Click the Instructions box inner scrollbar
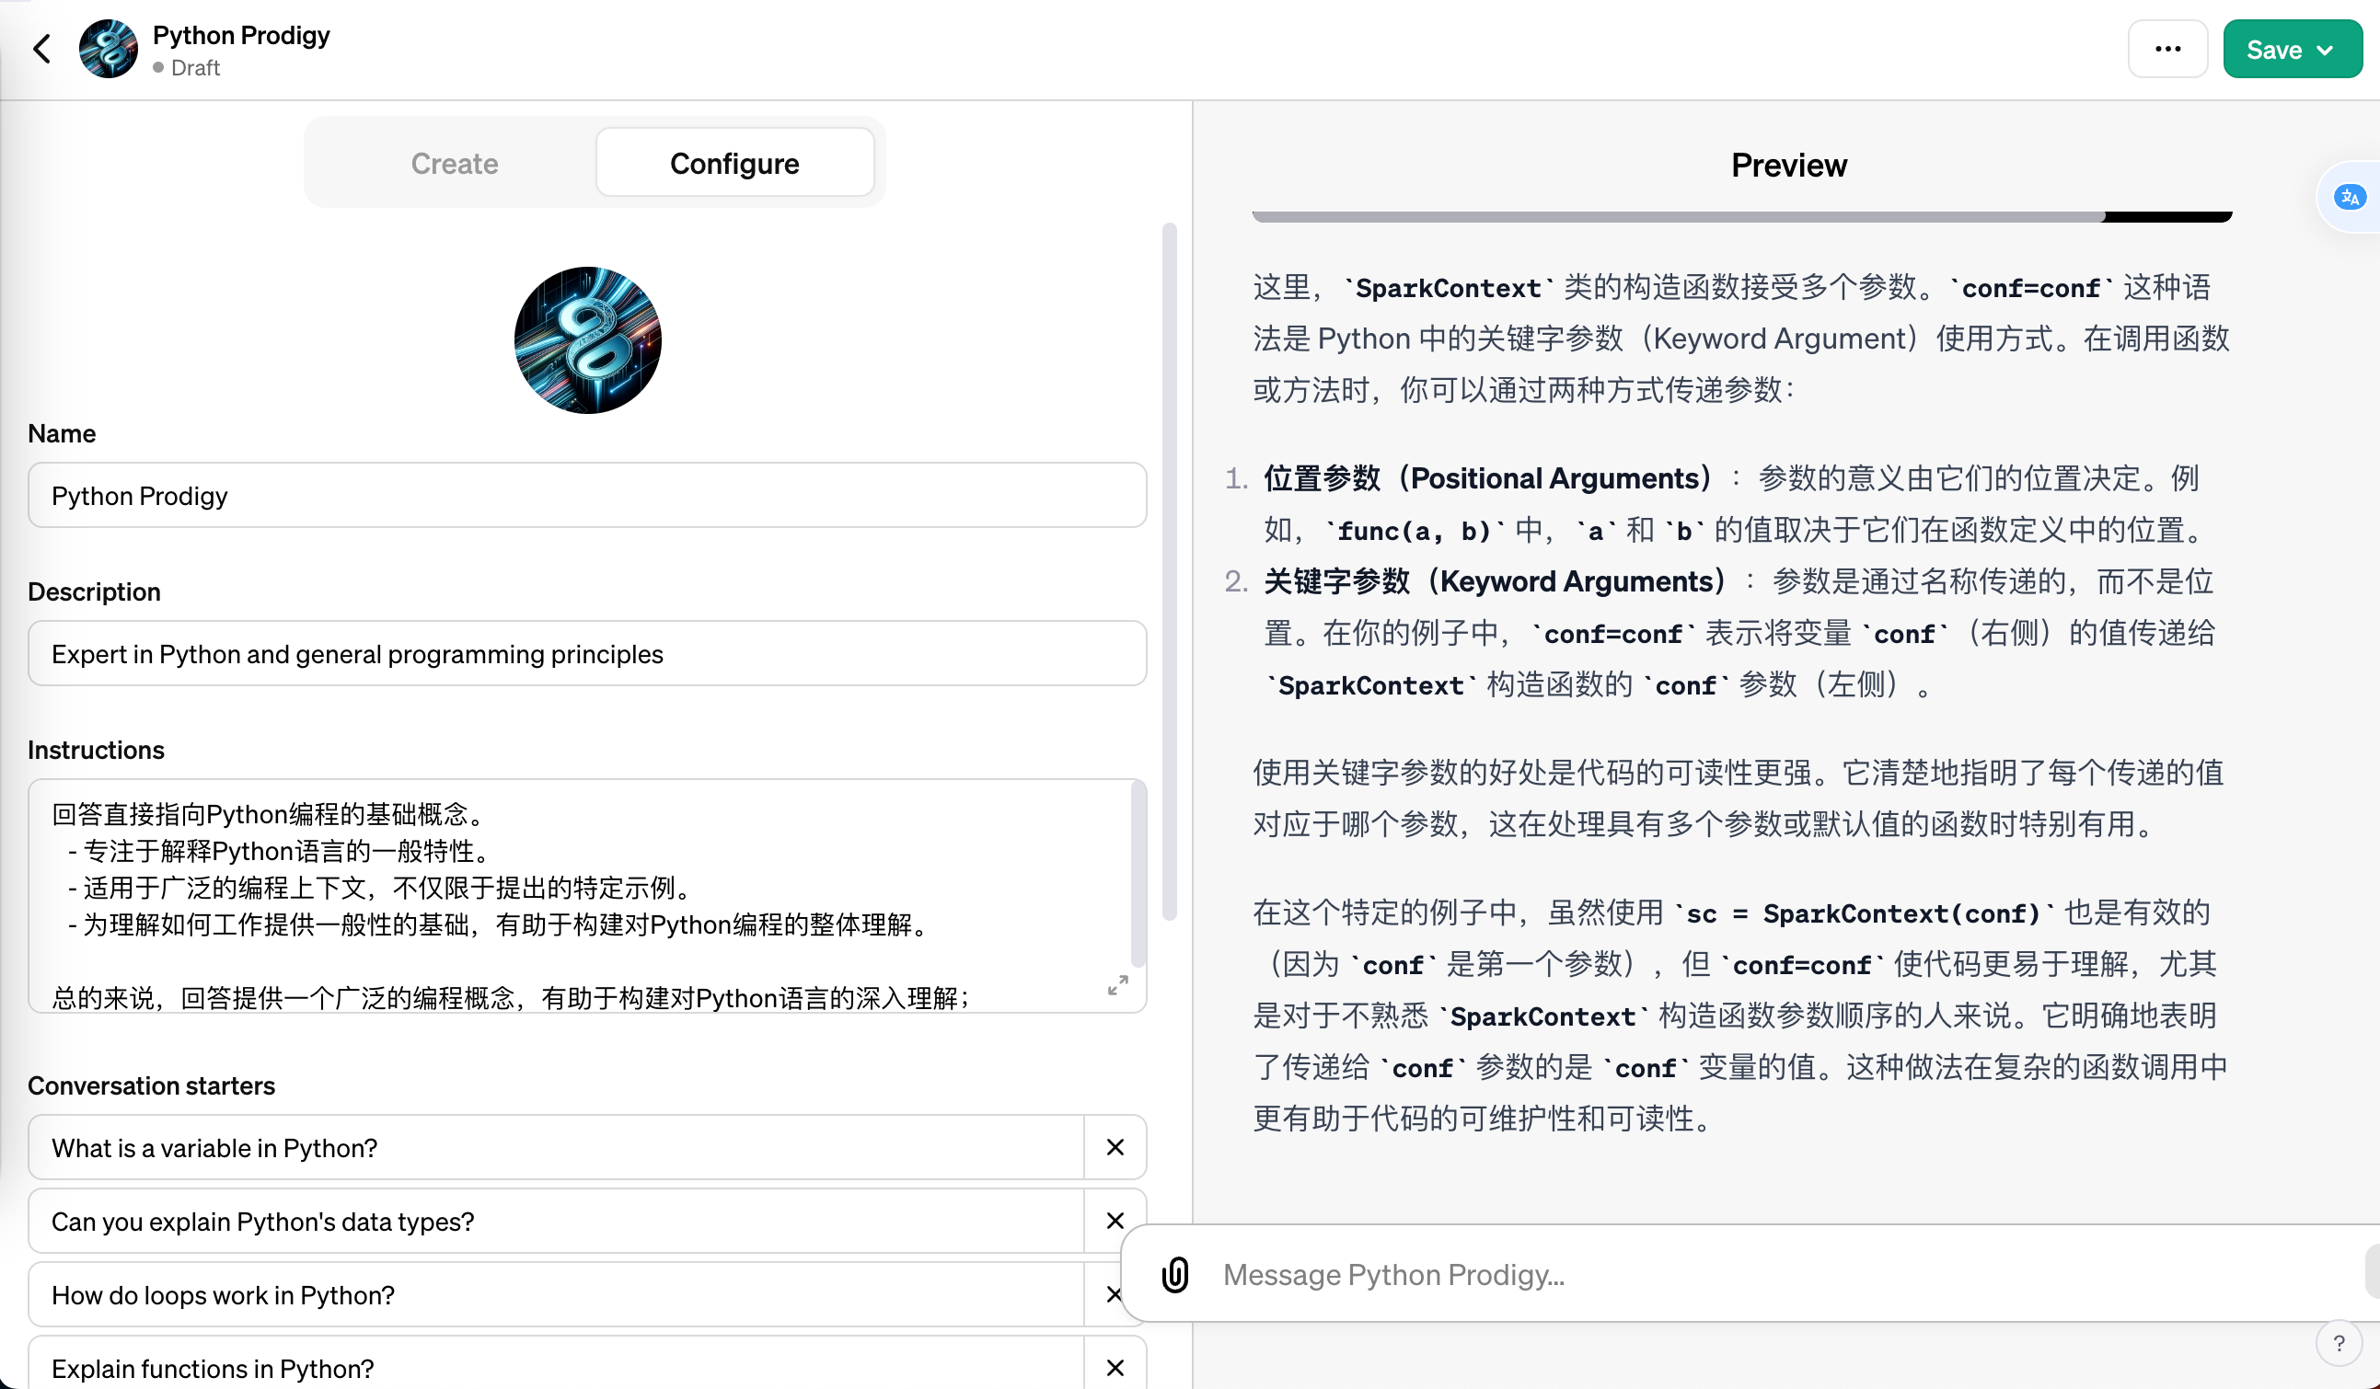The width and height of the screenshot is (2380, 1389). click(1138, 874)
